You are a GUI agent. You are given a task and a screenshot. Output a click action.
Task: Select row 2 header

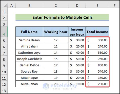coord(4,17)
